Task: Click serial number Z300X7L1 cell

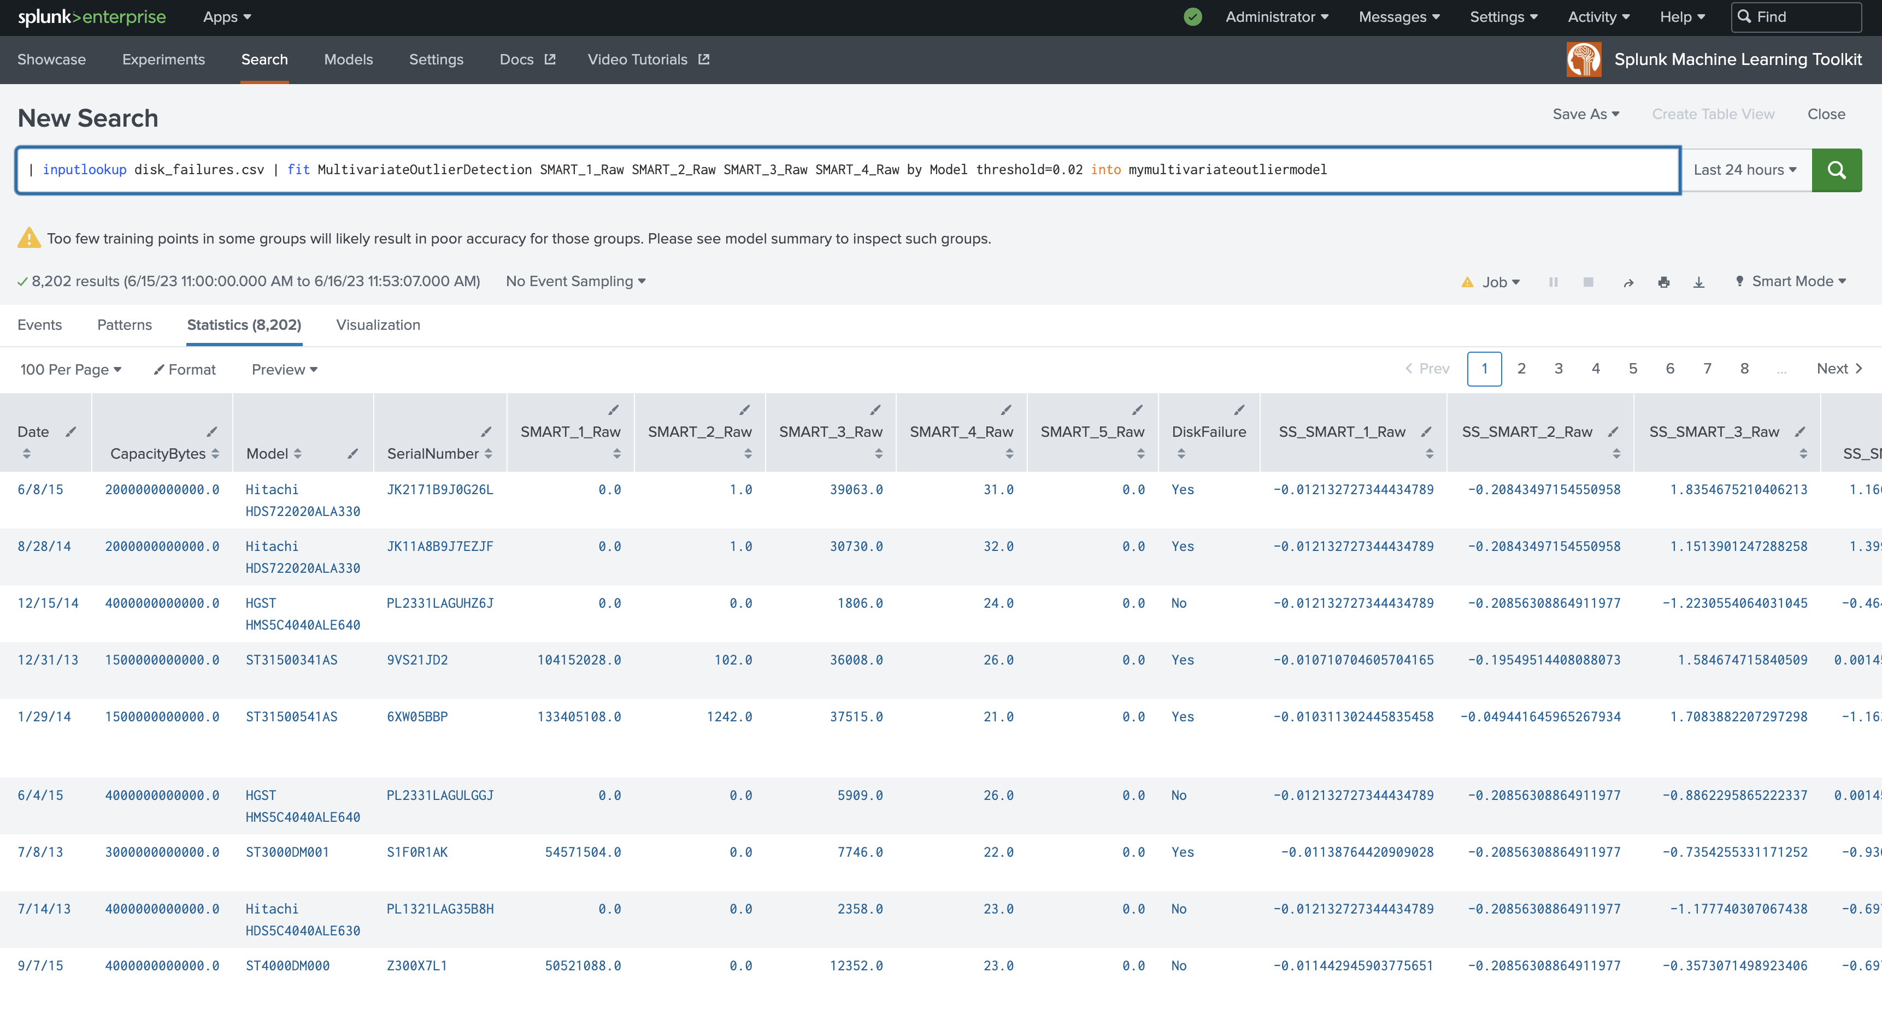Action: coord(416,965)
